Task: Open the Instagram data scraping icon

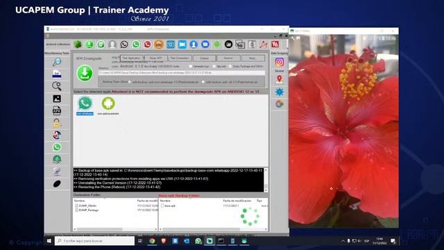Action: (279, 62)
